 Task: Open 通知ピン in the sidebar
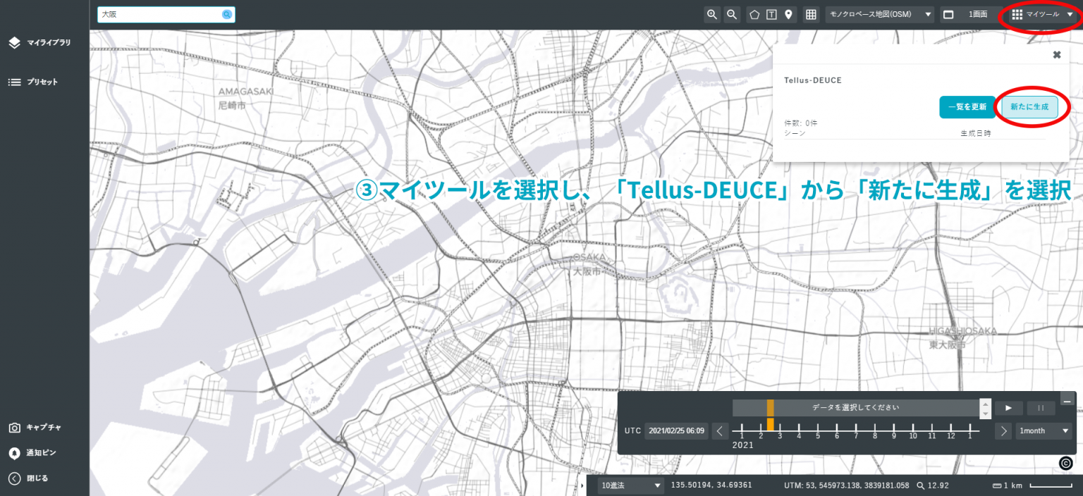tap(32, 453)
